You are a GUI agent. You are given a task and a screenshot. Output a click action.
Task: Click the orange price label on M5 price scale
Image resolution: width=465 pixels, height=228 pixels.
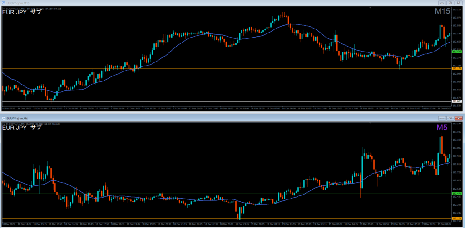pyautogui.click(x=457, y=218)
